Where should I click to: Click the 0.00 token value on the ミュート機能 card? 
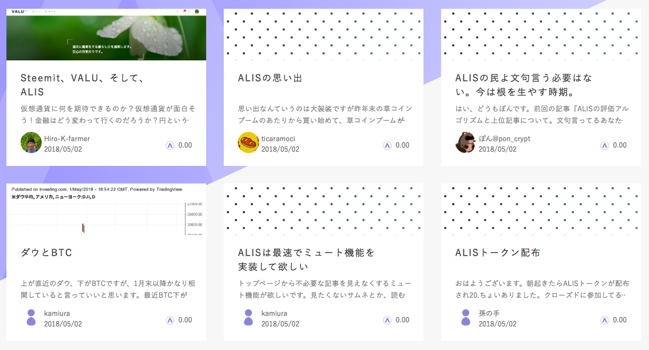[x=402, y=320]
